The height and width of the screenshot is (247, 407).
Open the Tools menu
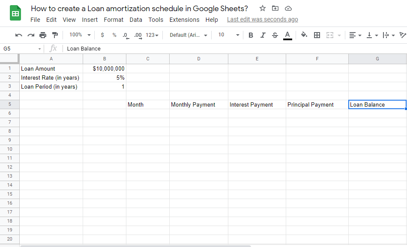156,20
